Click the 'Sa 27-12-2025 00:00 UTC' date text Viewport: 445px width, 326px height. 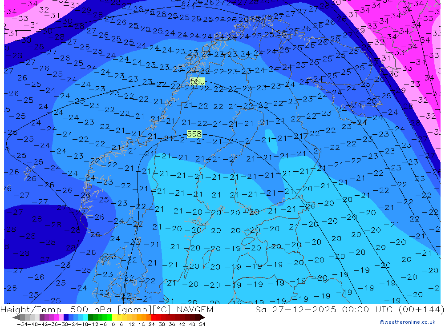[324, 309]
